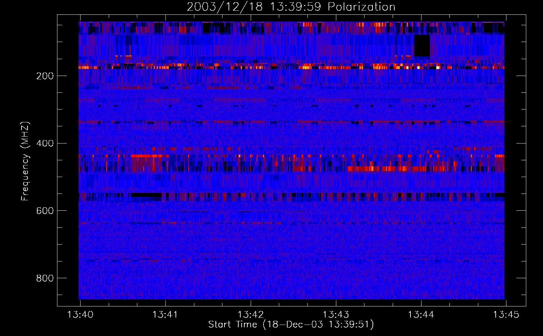
Task: Select the 13:41 time tick label
Action: coord(165,314)
